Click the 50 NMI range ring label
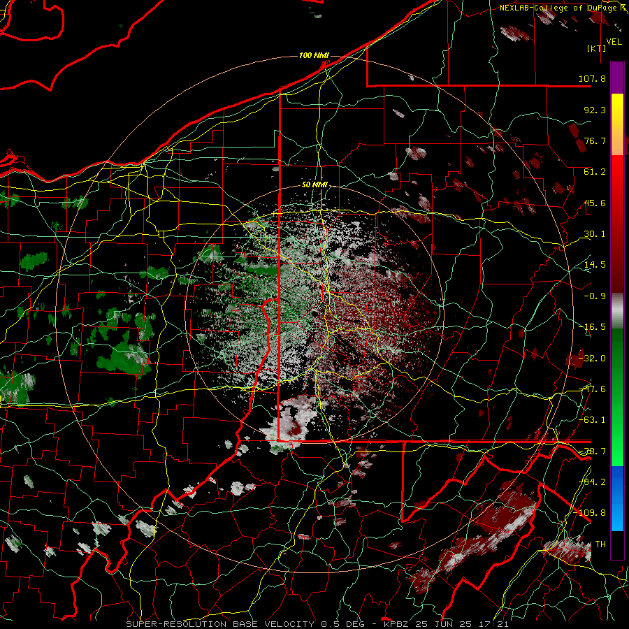 [x=314, y=185]
